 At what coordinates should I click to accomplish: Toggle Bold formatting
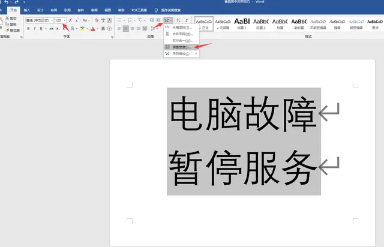click(x=28, y=29)
